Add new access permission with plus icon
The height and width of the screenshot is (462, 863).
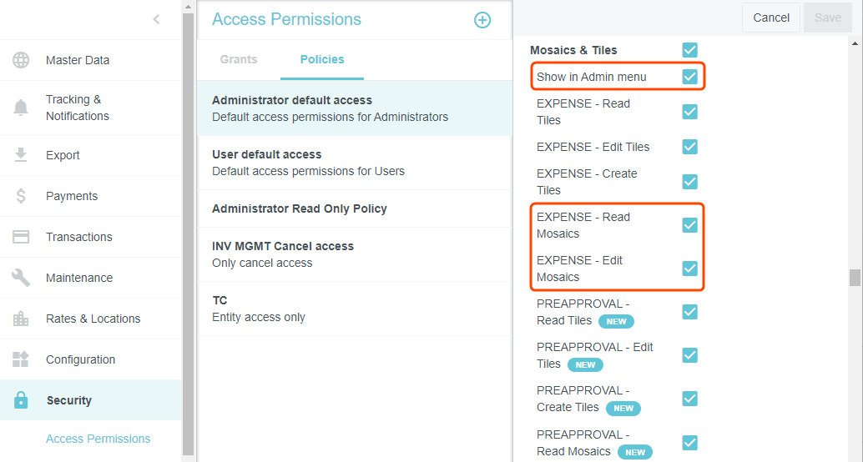point(482,20)
